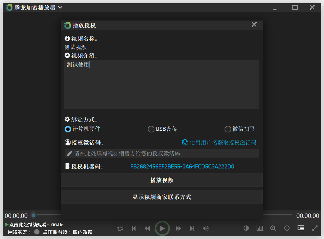324x239 pixels.
Task: Click the activation code input field
Action: click(x=162, y=154)
